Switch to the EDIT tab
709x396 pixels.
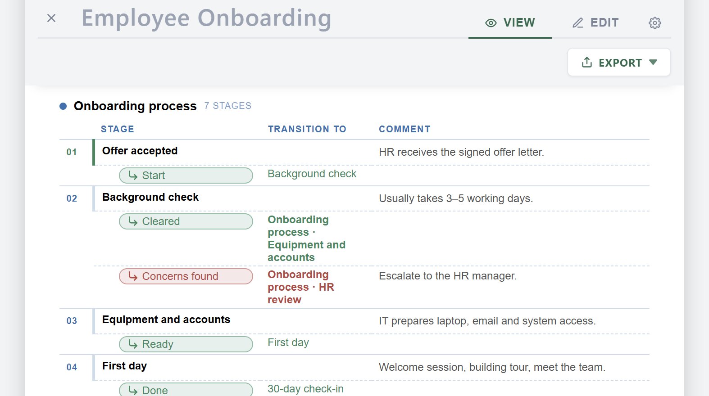pos(595,22)
